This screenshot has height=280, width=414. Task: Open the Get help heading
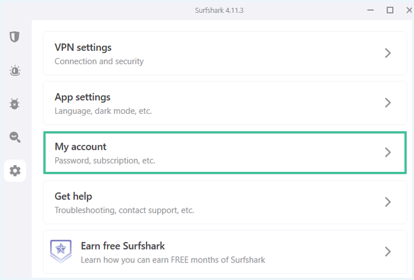[73, 196]
